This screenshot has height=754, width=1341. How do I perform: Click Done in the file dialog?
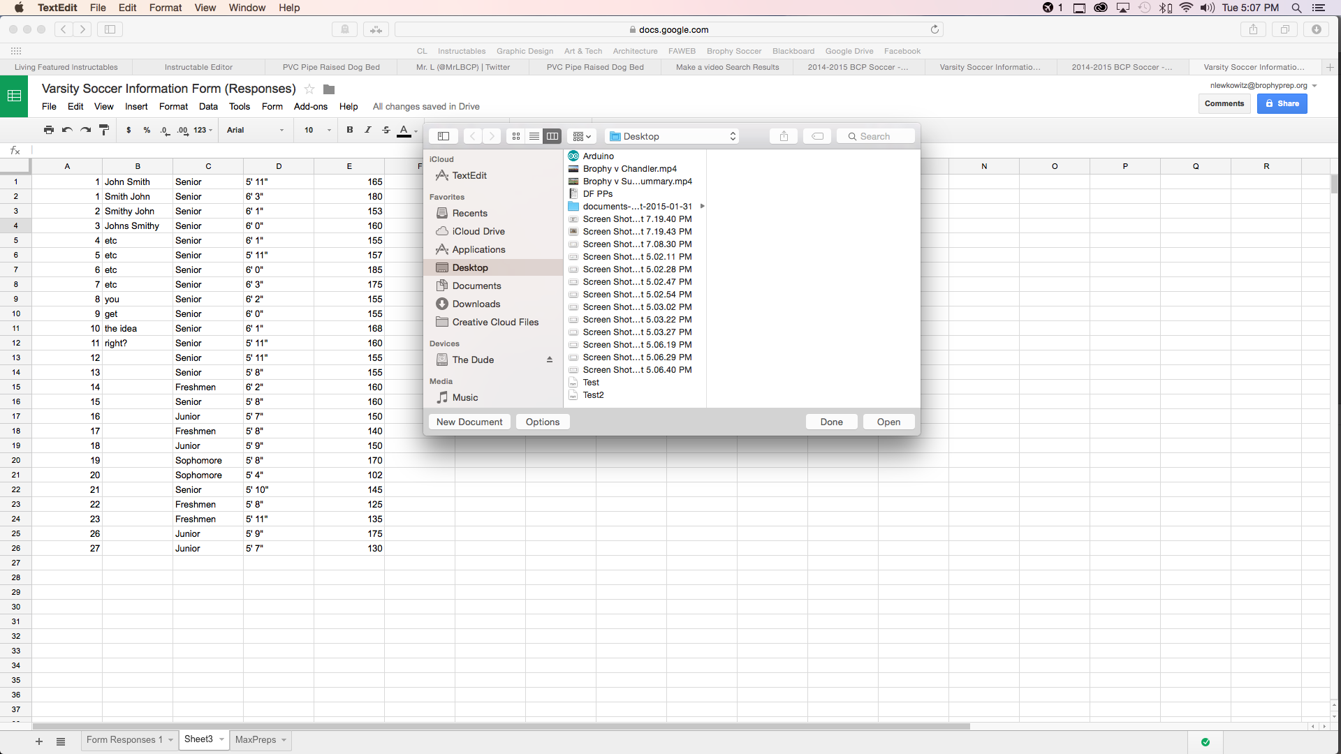pos(832,422)
